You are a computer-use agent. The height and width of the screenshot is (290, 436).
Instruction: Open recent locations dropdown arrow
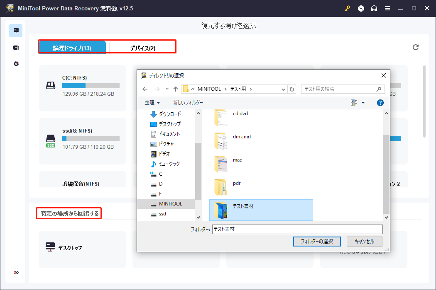pyautogui.click(x=167, y=89)
